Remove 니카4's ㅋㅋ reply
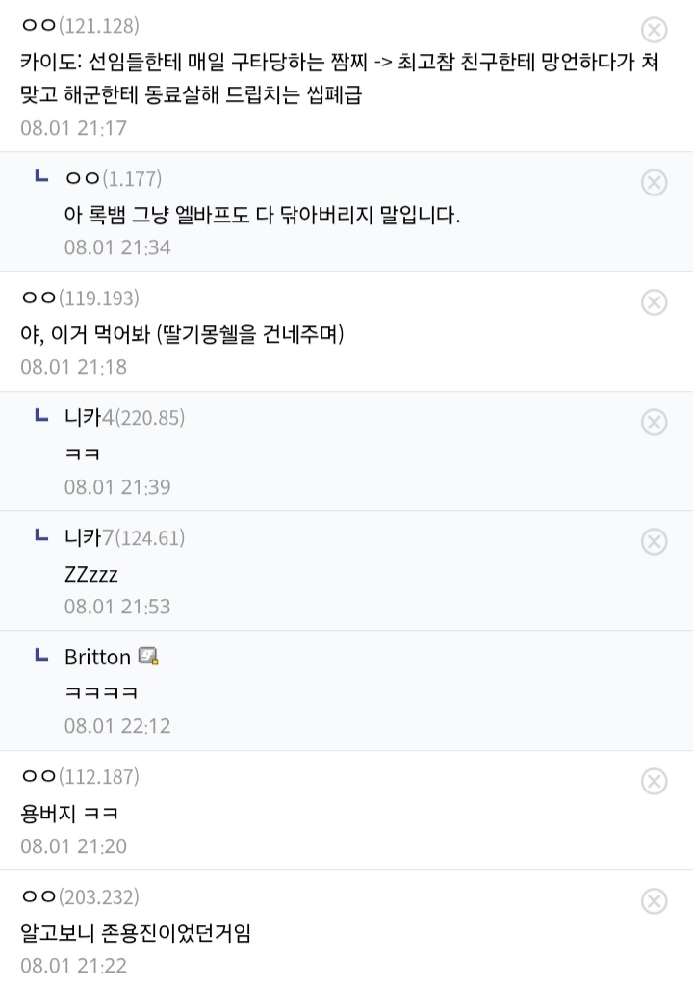Viewport: 693px width, 986px height. tap(654, 422)
